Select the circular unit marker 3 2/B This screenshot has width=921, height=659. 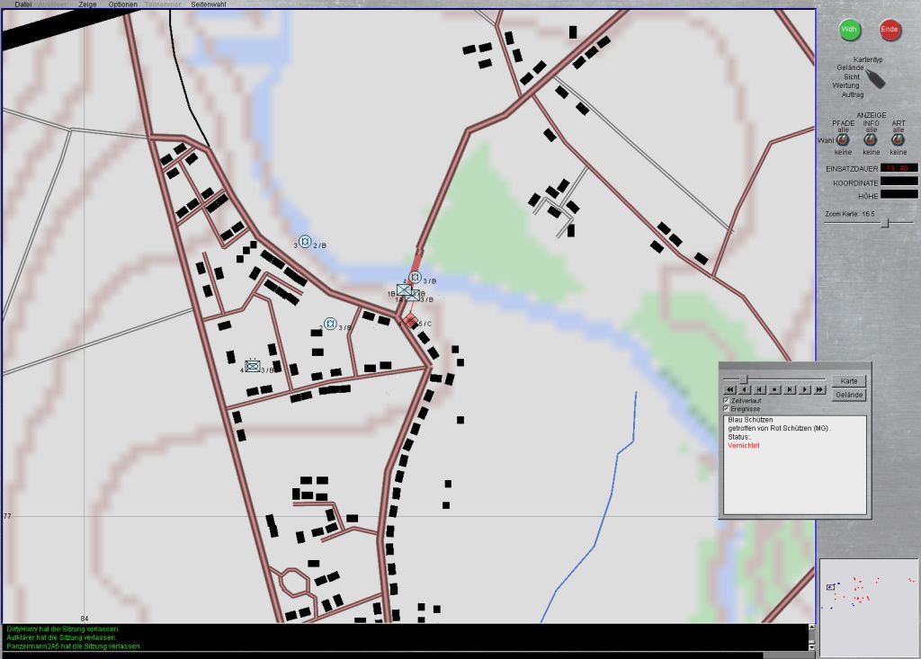[305, 242]
